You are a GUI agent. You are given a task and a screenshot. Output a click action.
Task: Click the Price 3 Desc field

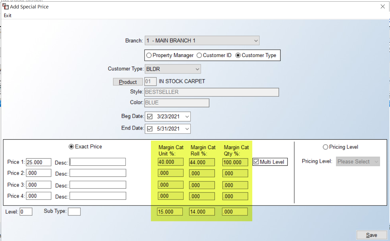point(98,185)
